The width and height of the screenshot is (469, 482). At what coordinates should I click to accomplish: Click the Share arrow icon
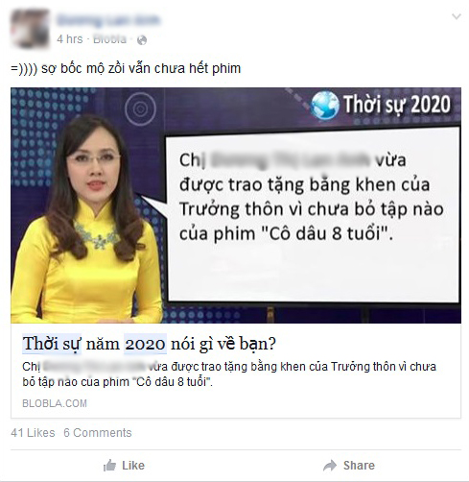(330, 466)
